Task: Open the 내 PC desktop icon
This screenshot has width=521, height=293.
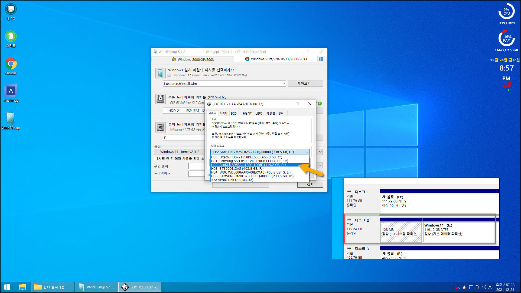Action: [11, 12]
